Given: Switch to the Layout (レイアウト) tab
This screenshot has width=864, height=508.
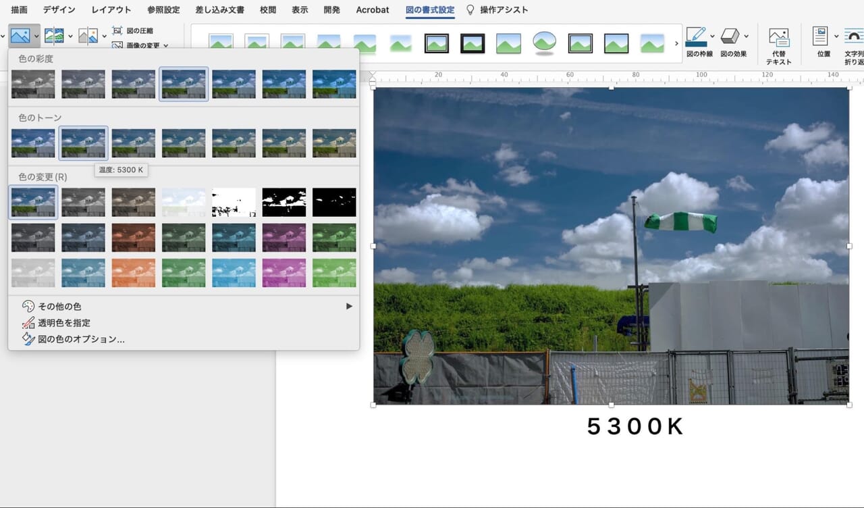Looking at the screenshot, I should click(111, 10).
